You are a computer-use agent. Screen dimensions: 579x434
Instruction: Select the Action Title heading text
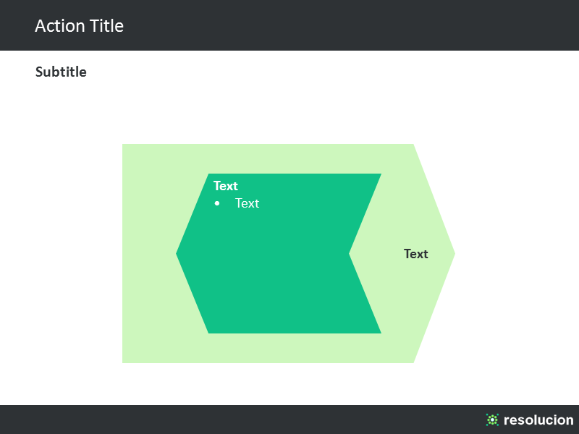[79, 26]
